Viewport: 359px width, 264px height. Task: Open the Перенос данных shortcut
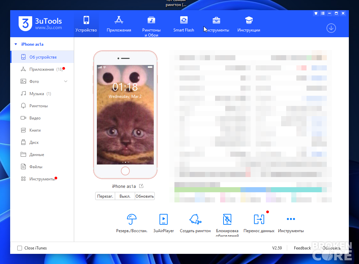point(259,223)
